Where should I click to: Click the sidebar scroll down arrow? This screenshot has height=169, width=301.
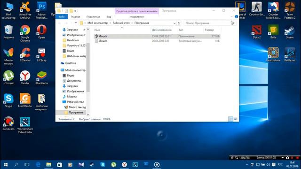pos(88,115)
